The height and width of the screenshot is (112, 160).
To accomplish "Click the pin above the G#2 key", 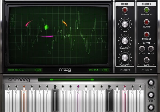I will pos(109,86).
